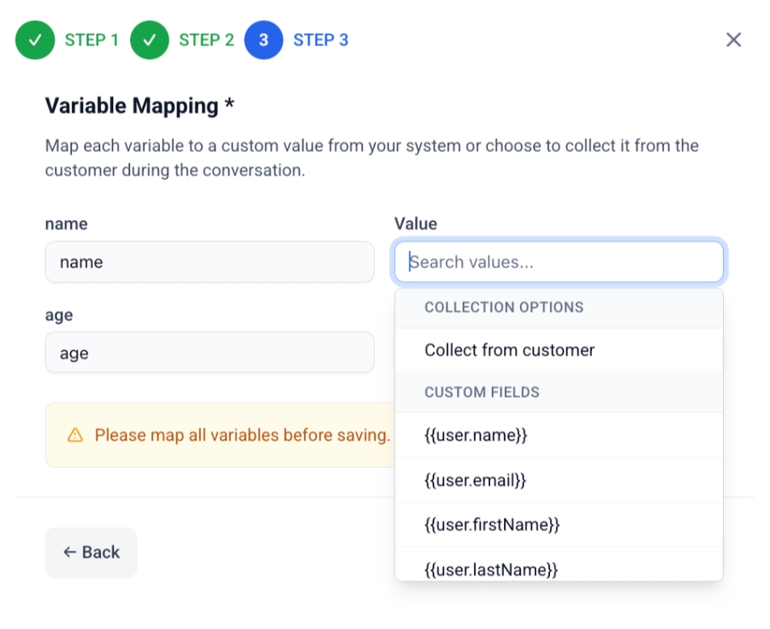Click the Step 1 green checkmark icon

(35, 40)
